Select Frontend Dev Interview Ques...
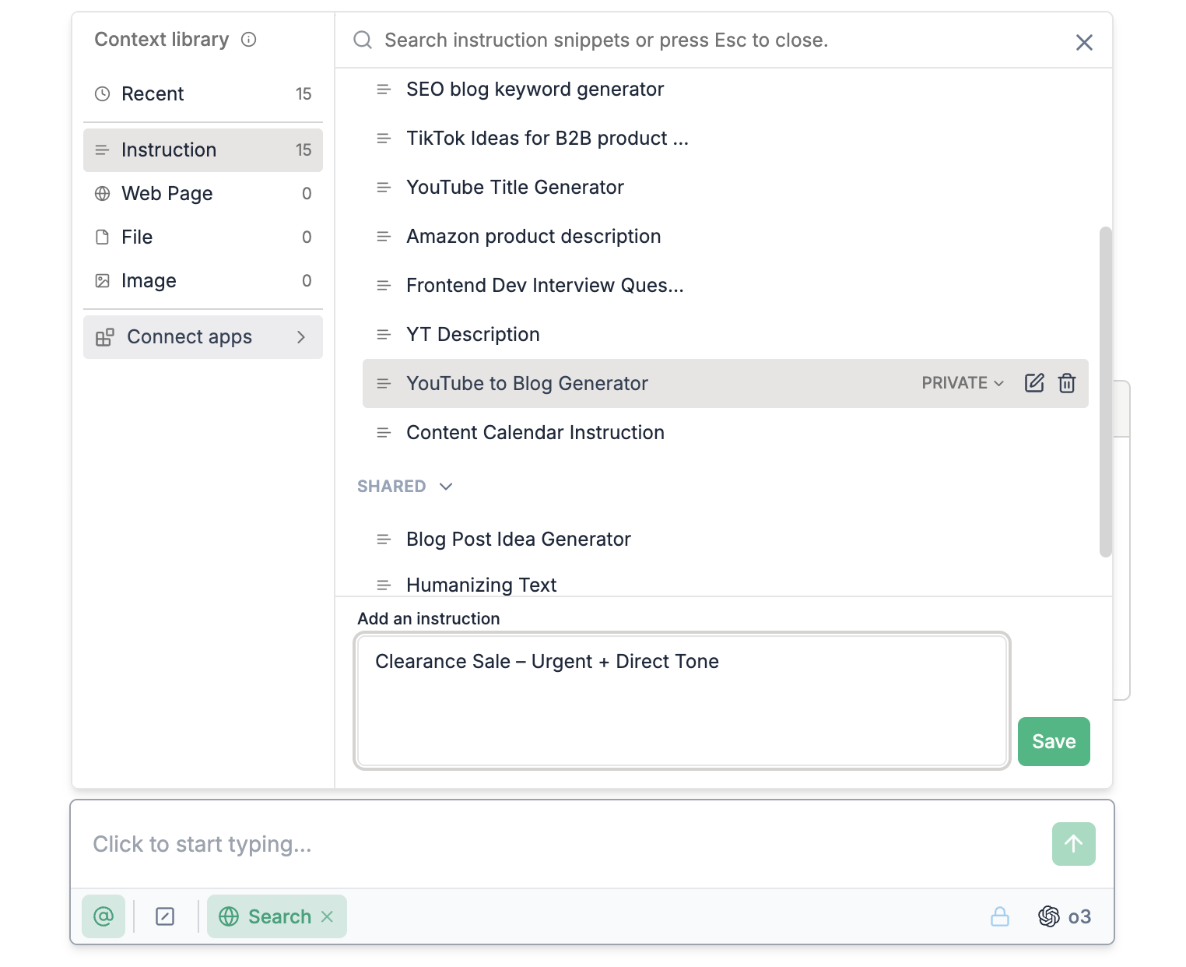 [x=725, y=286]
